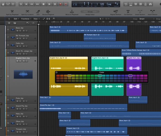Click Insert Silence tool
161x136 pixels.
153,12
